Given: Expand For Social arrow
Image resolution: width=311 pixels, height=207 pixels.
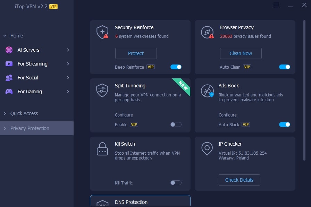Looking at the screenshot, I should tap(68, 78).
